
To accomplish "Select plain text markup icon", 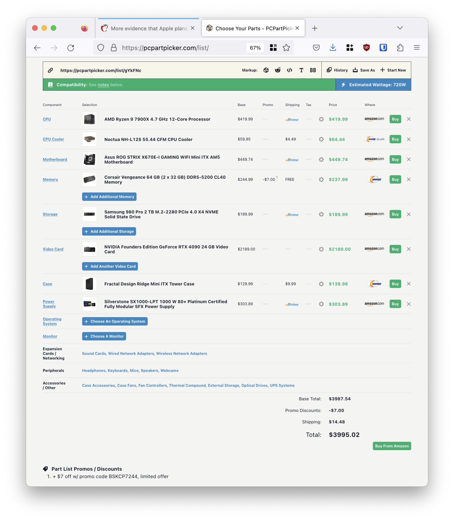I will [301, 70].
